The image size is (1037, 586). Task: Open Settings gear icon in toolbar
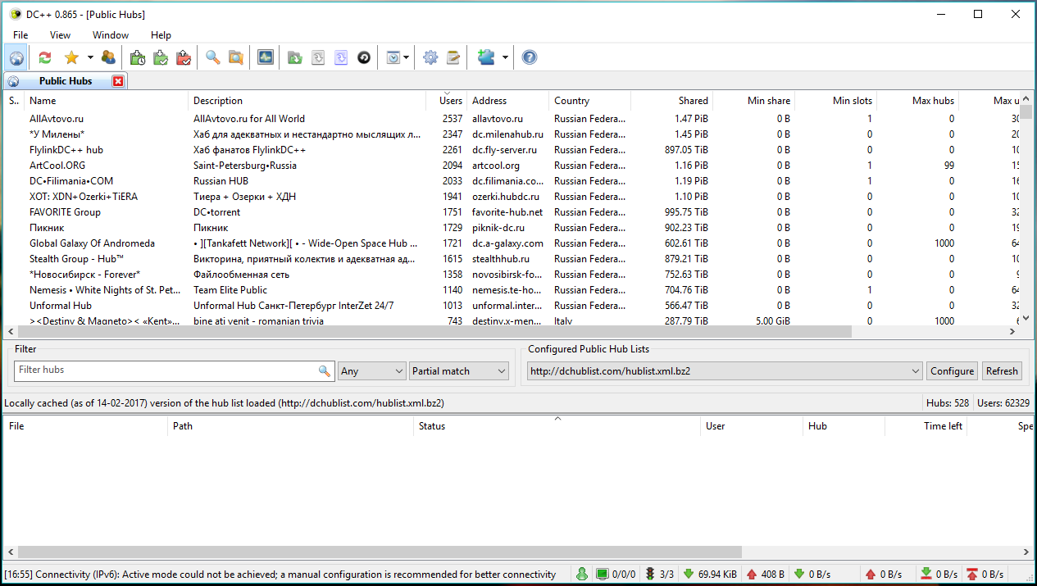point(430,57)
